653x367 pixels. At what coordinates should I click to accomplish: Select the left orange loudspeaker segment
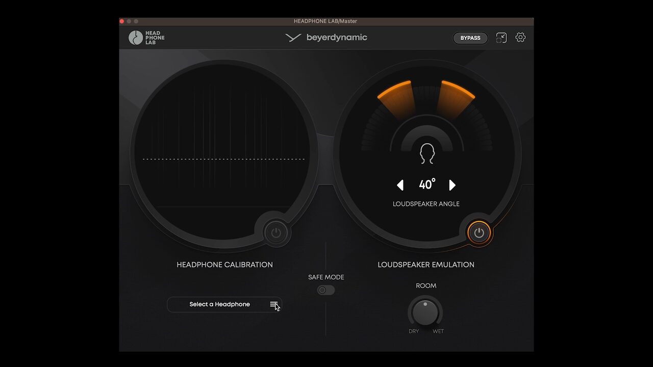tap(396, 98)
